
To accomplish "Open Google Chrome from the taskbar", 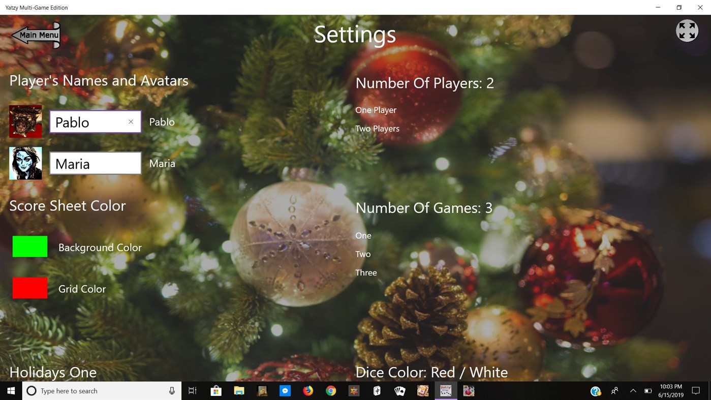I will (x=330, y=390).
